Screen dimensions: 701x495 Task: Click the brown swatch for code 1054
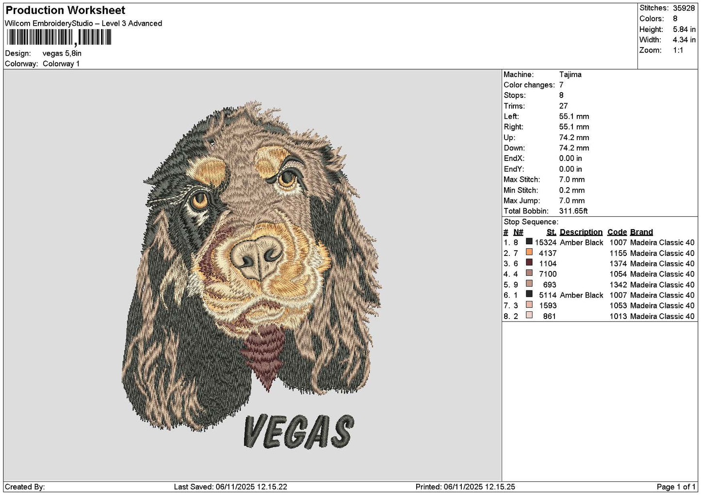[529, 273]
